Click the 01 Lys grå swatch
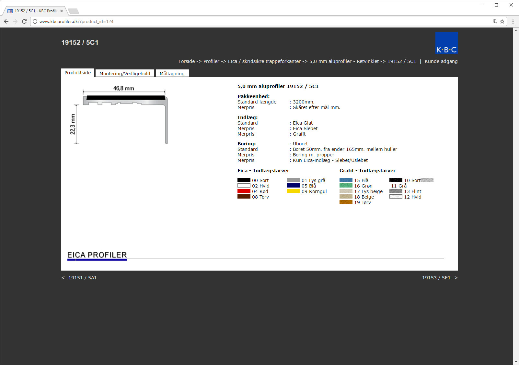This screenshot has height=365, width=519. (x=294, y=180)
